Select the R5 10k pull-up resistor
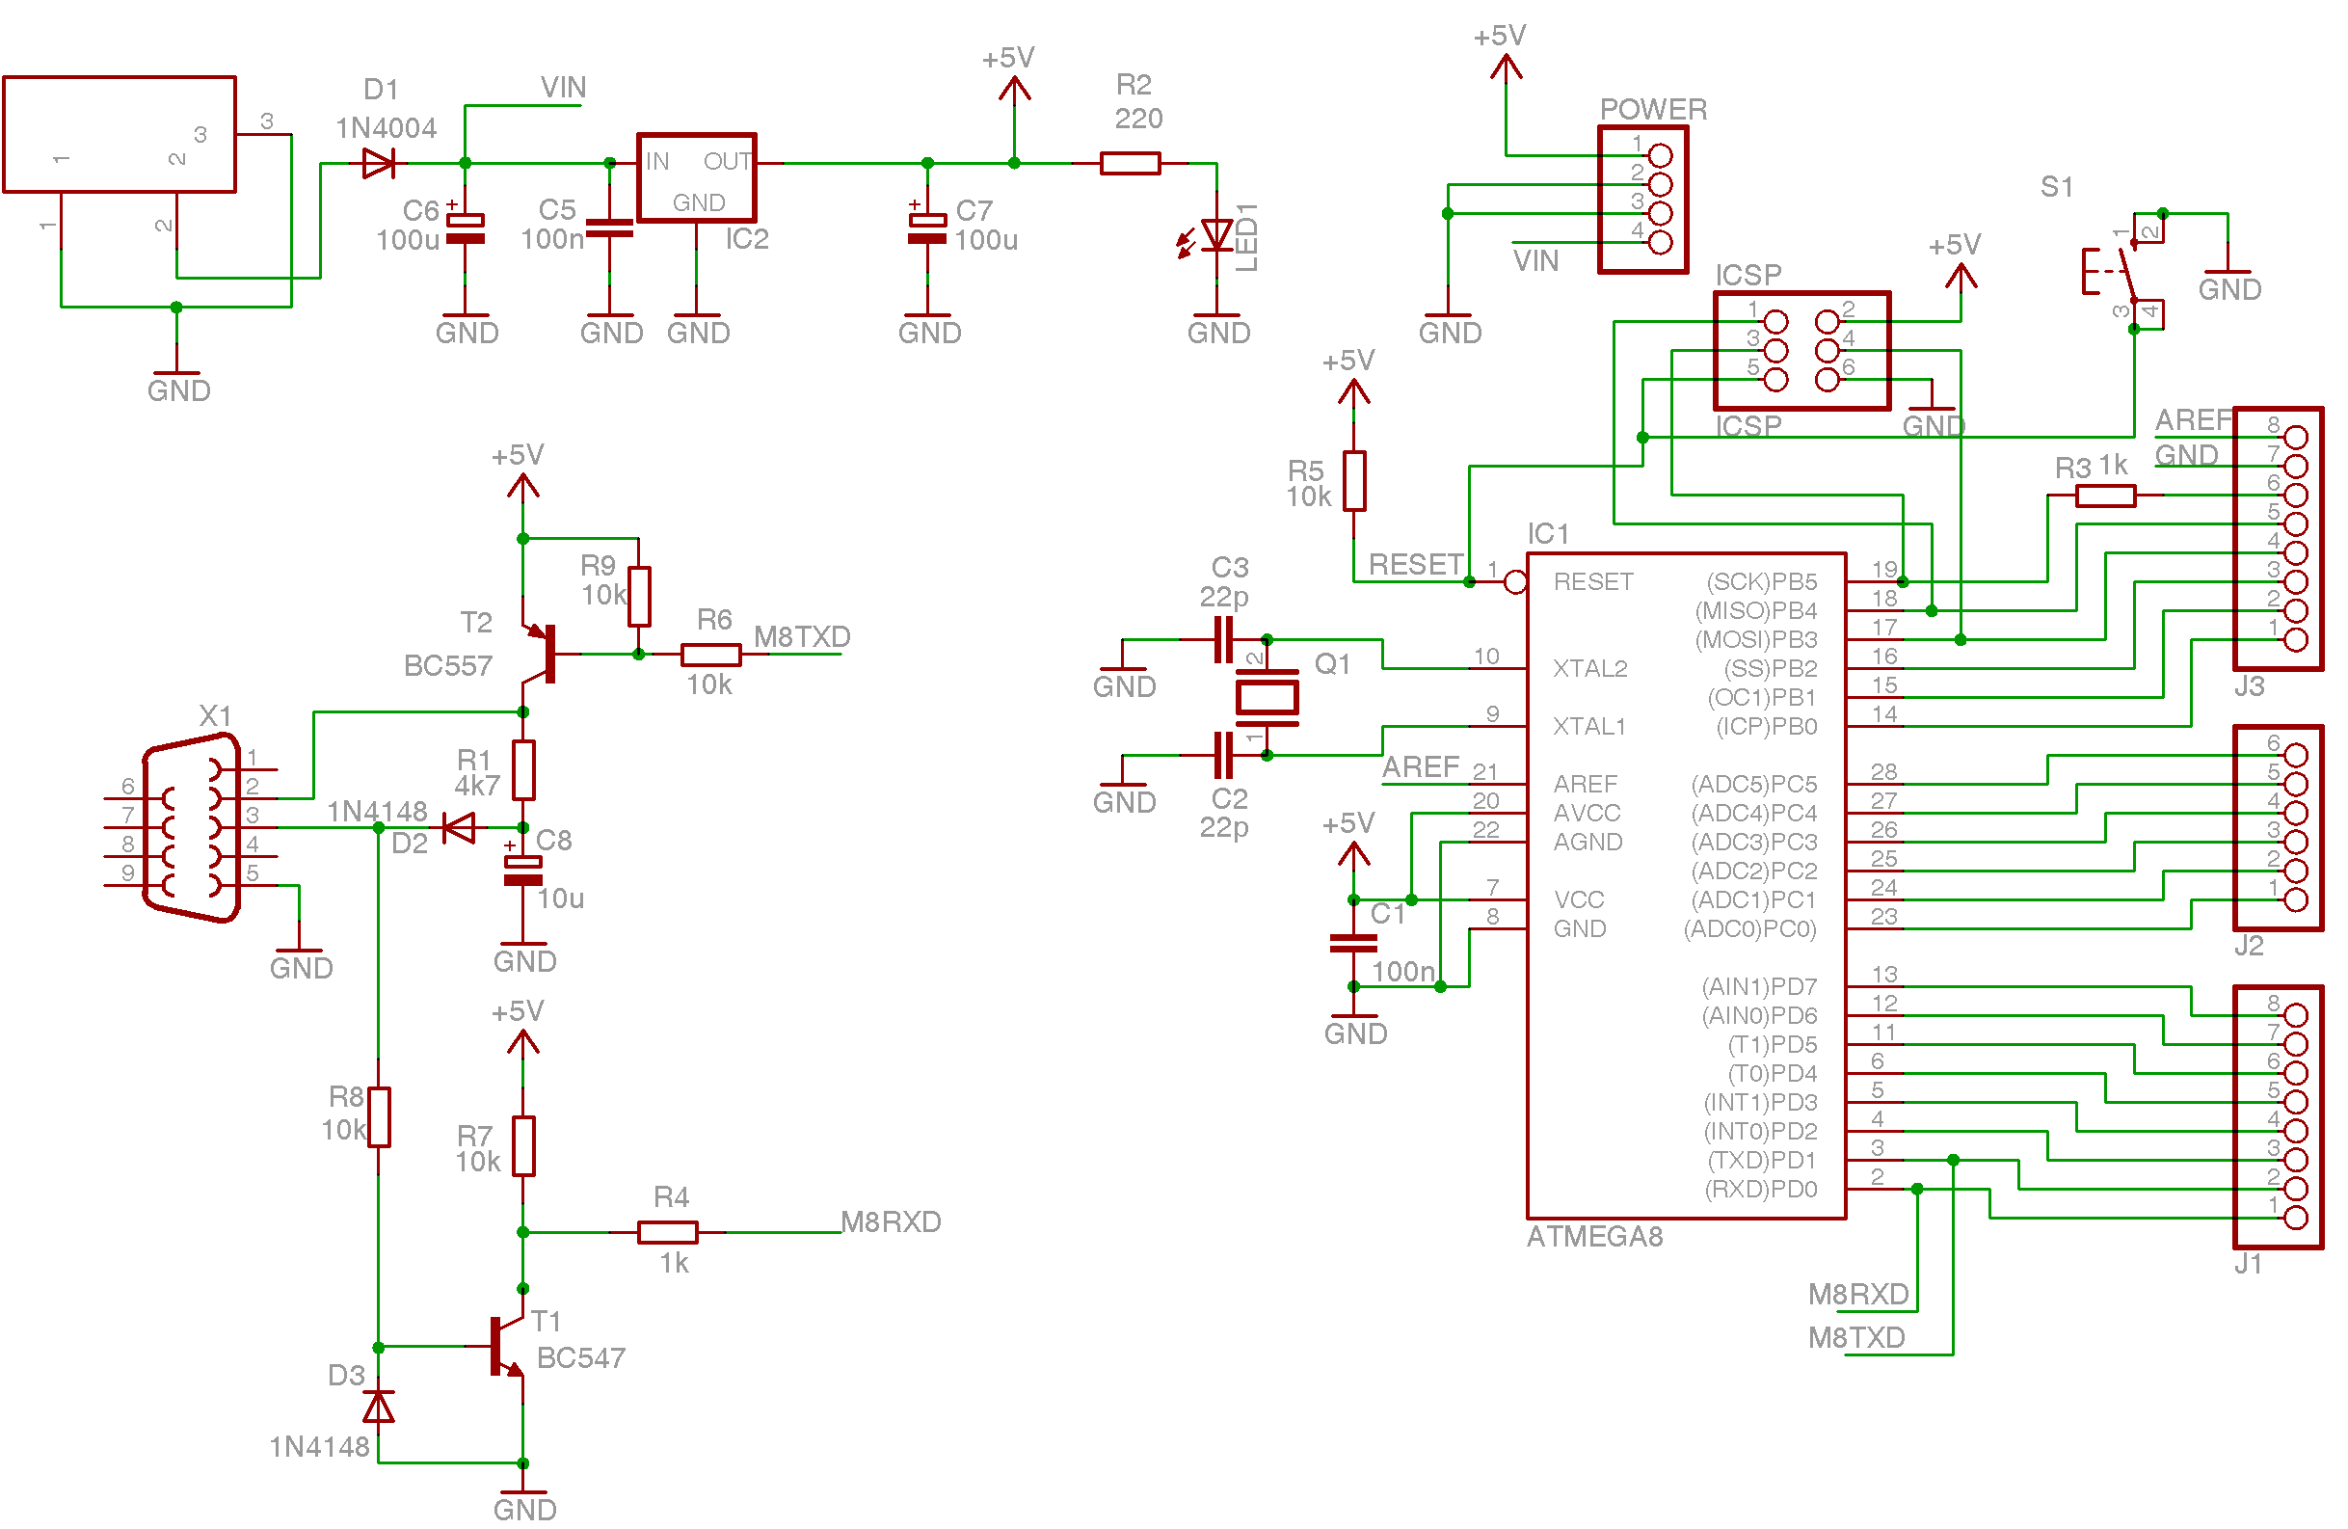The width and height of the screenshot is (2348, 1529). (x=1354, y=481)
